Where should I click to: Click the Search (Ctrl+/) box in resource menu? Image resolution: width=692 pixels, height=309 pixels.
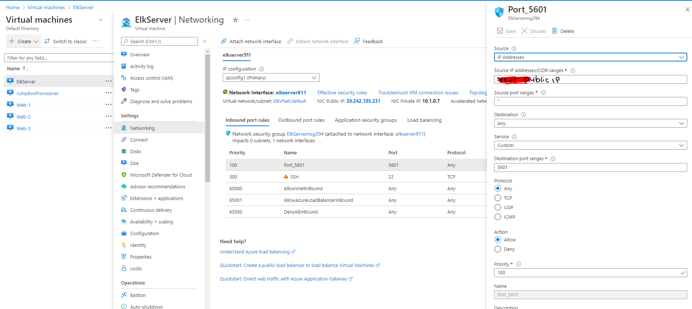tap(159, 41)
